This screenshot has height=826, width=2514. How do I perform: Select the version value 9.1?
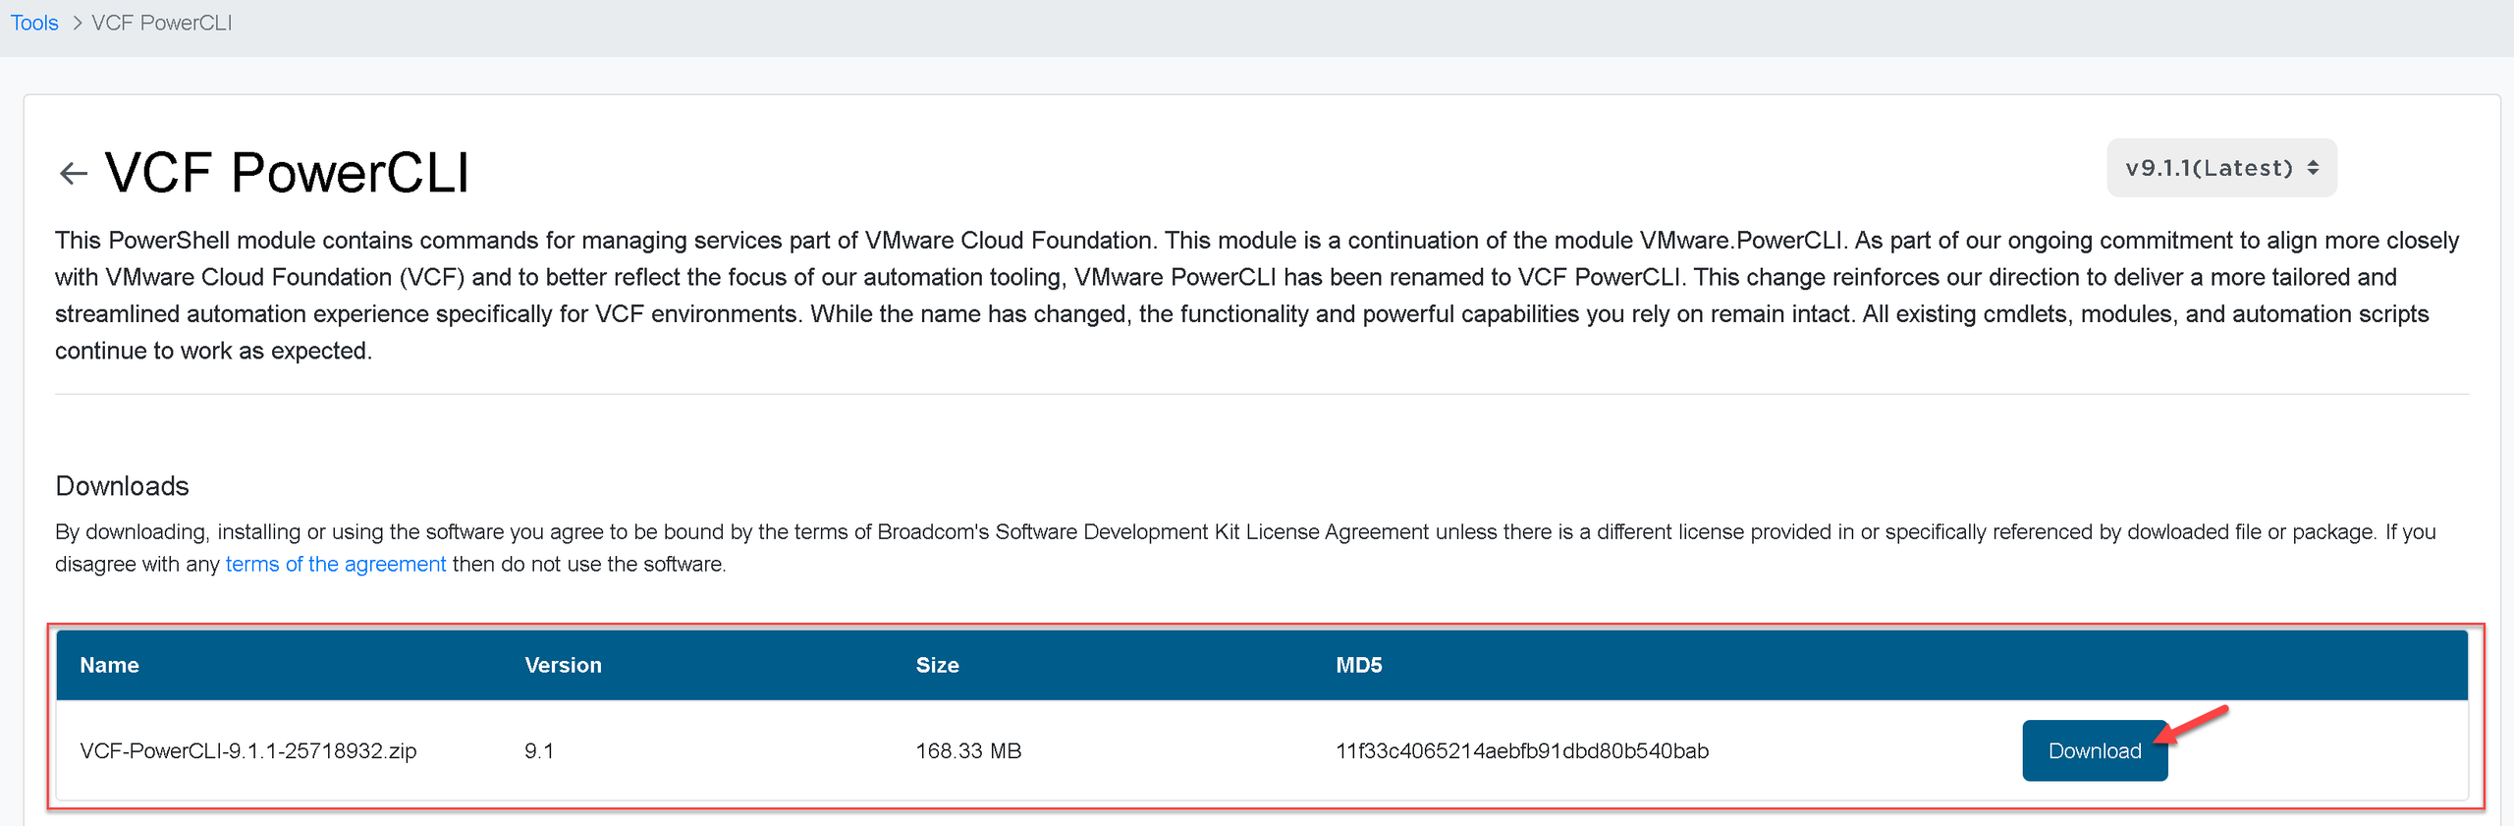[539, 750]
